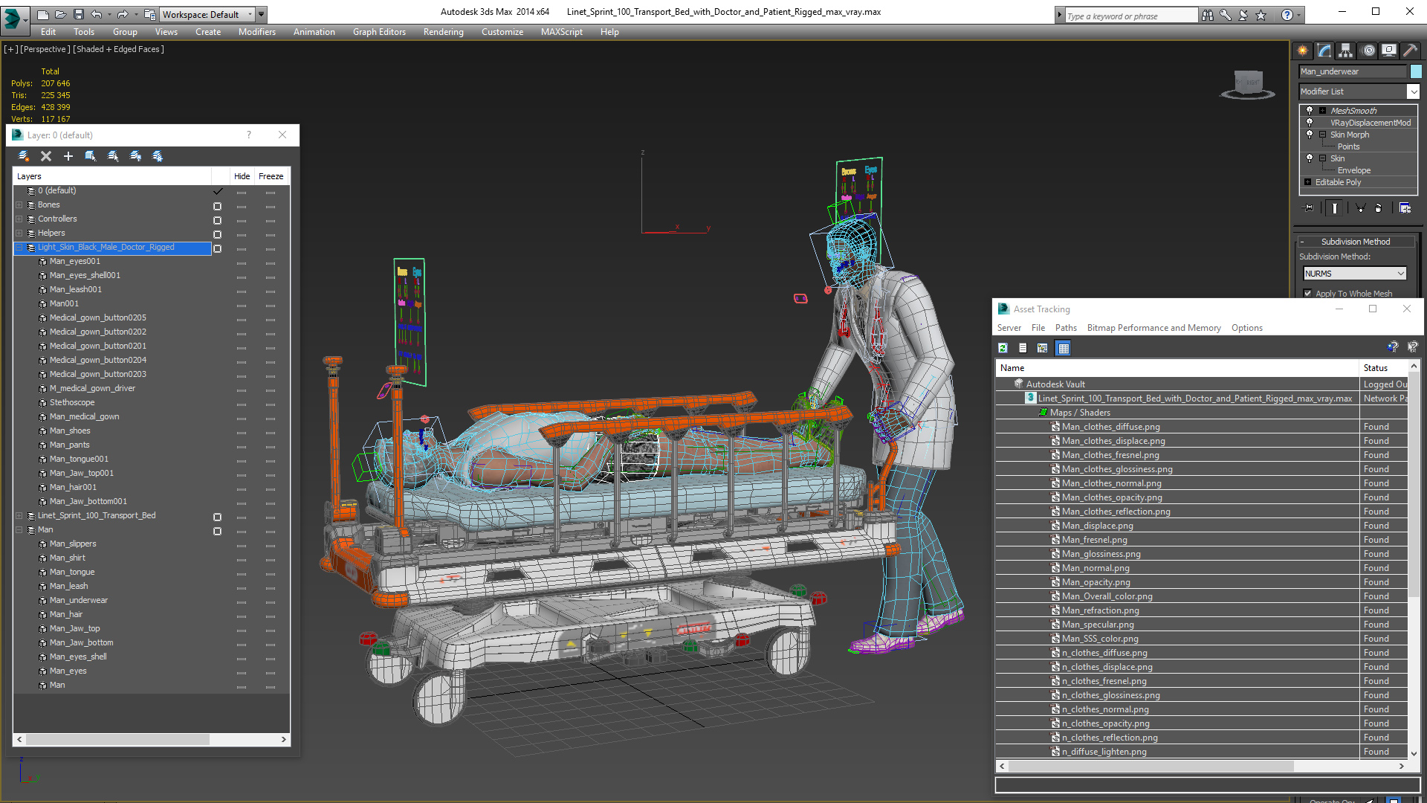Remove modifier from the stack
This screenshot has height=803, width=1427.
coord(1379,208)
